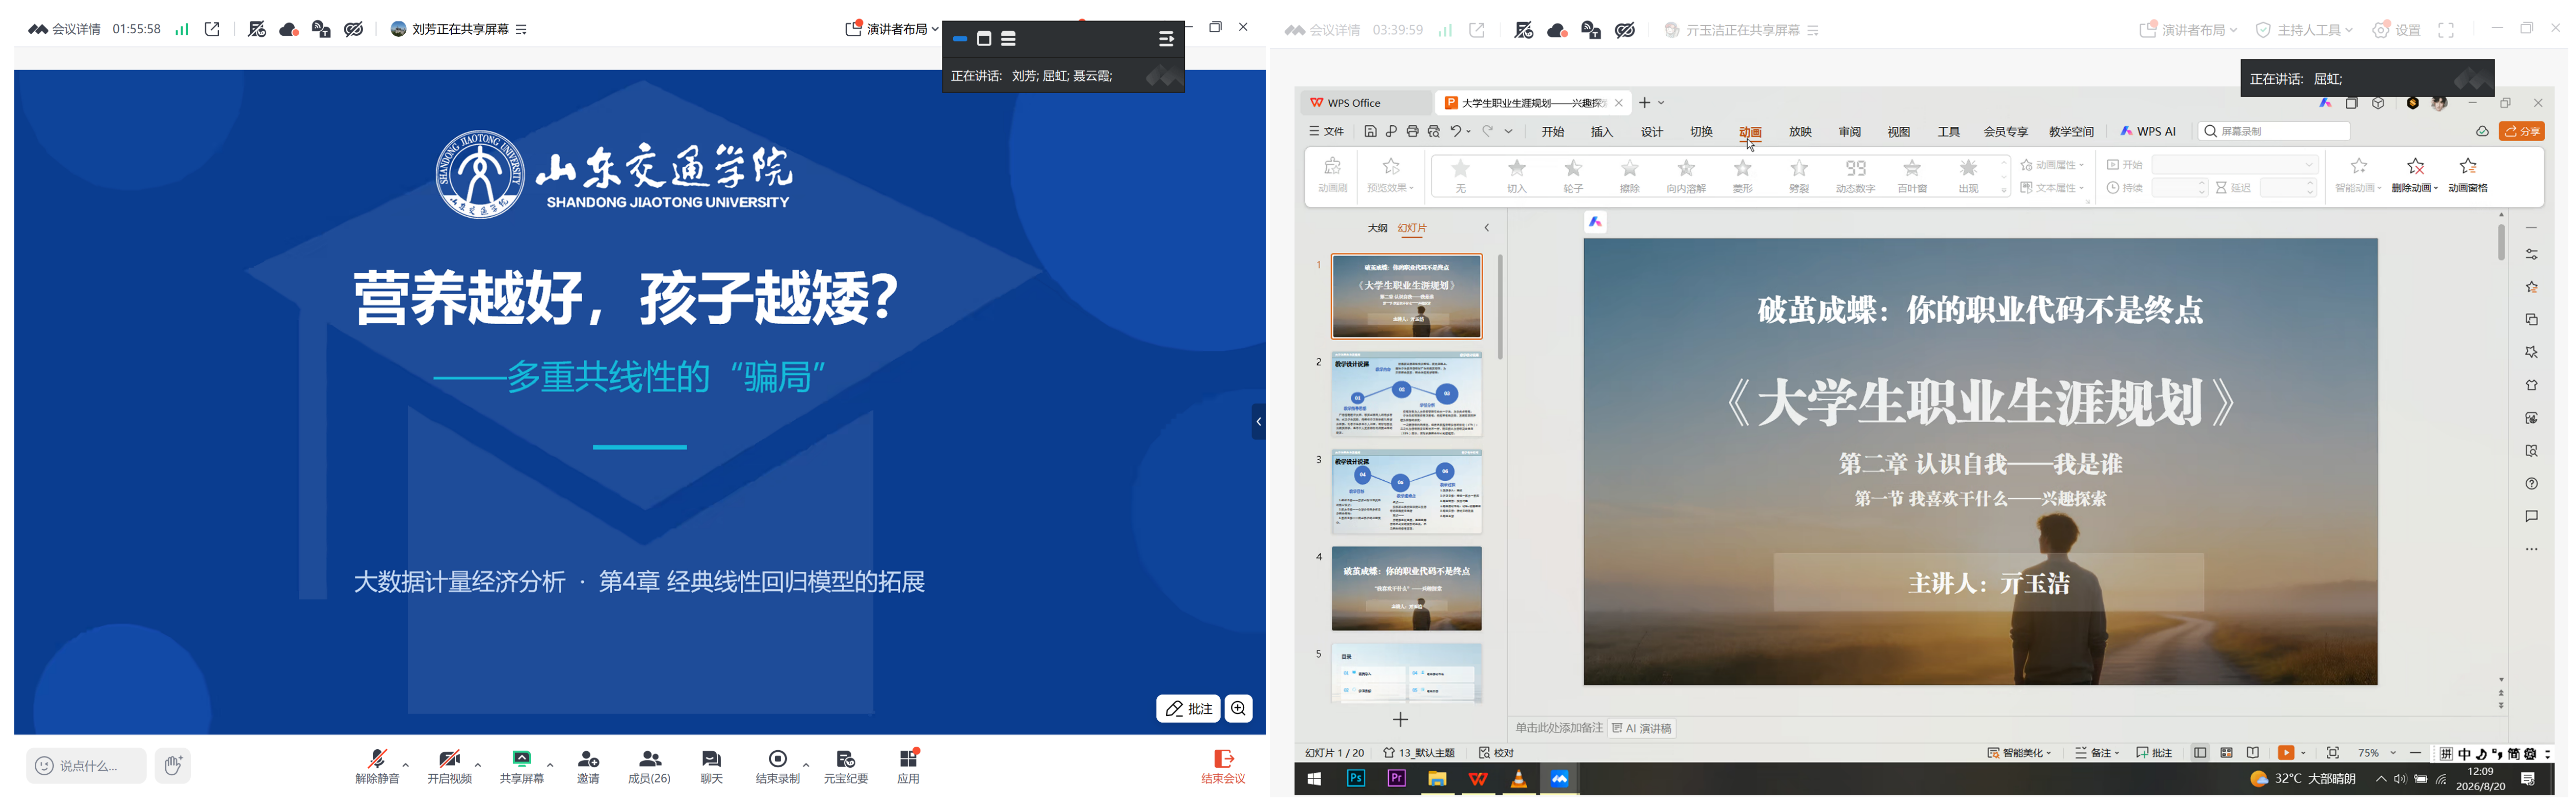Click the slide thumbnail panel scrollbar
This screenshot has width=2576, height=805.
pos(1500,307)
